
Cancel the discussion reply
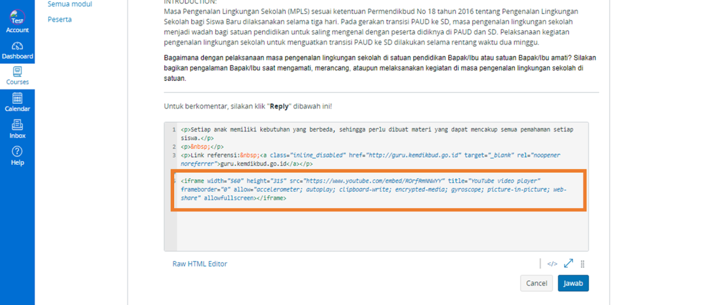(x=536, y=283)
